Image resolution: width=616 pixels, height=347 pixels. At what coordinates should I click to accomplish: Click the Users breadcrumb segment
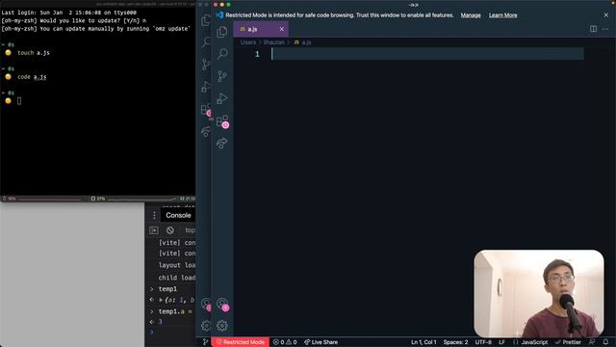point(248,42)
